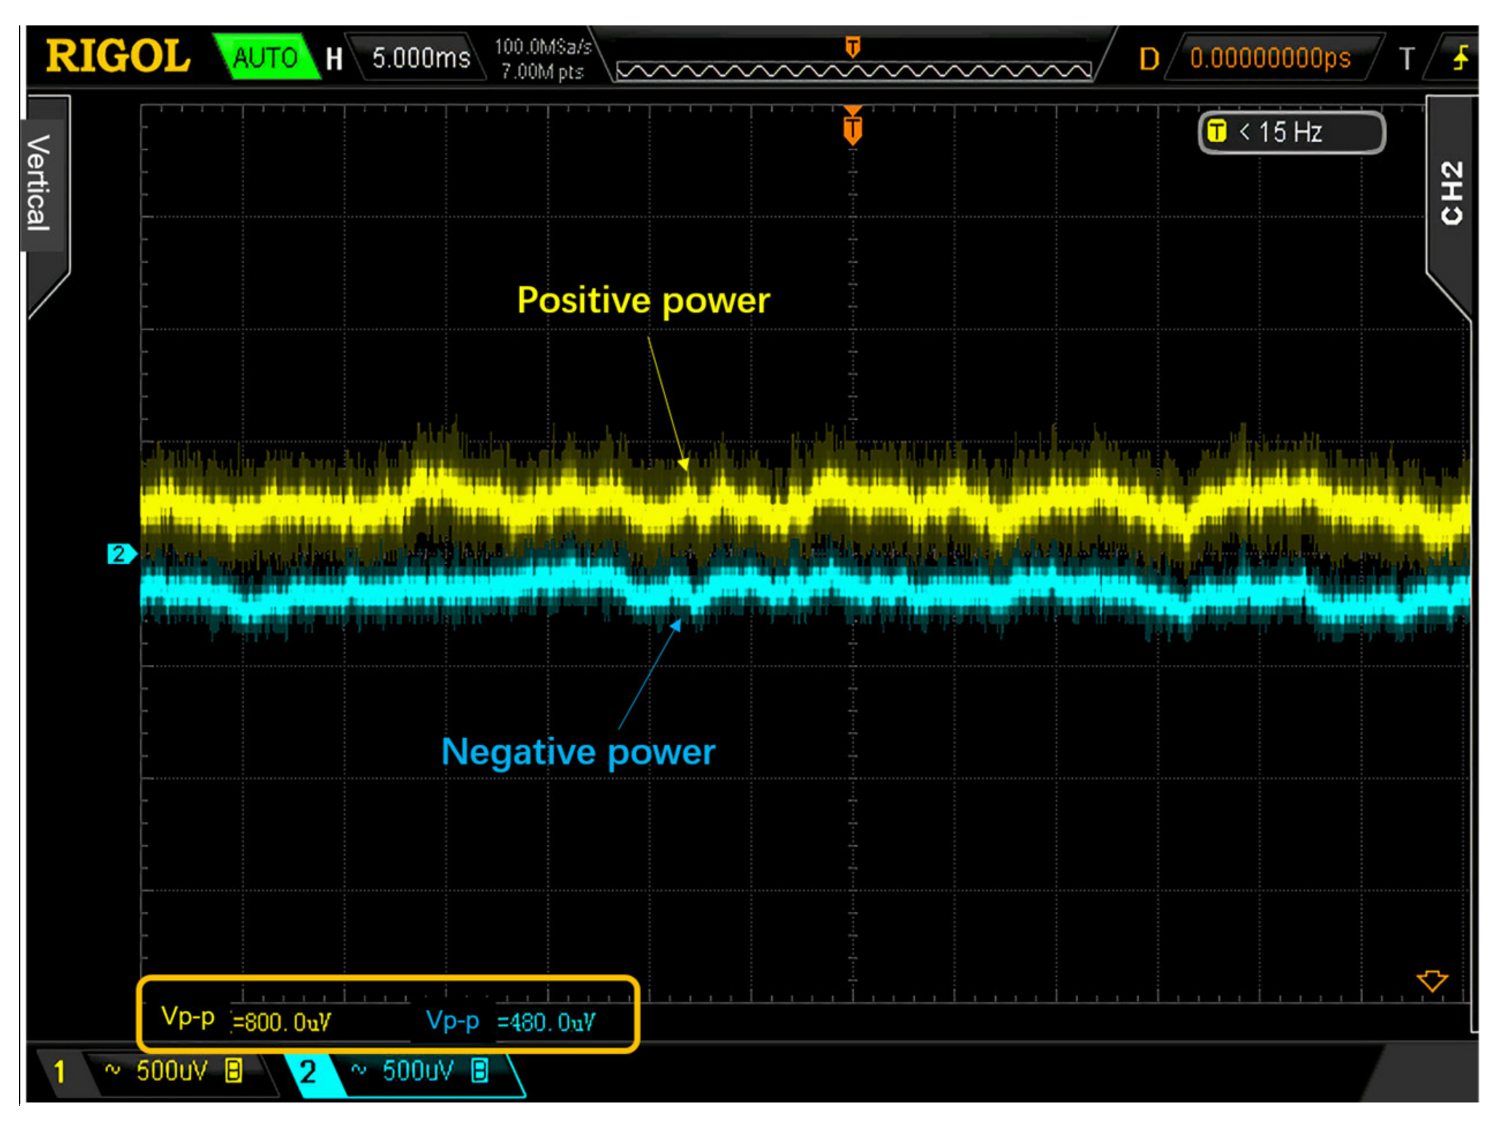The width and height of the screenshot is (1497, 1129).
Task: Click the waveform memory overview bar
Action: click(853, 70)
